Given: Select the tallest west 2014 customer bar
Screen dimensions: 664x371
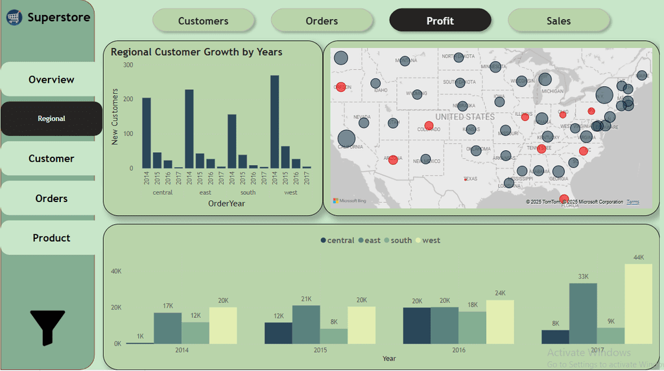Looking at the screenshot, I should click(274, 122).
